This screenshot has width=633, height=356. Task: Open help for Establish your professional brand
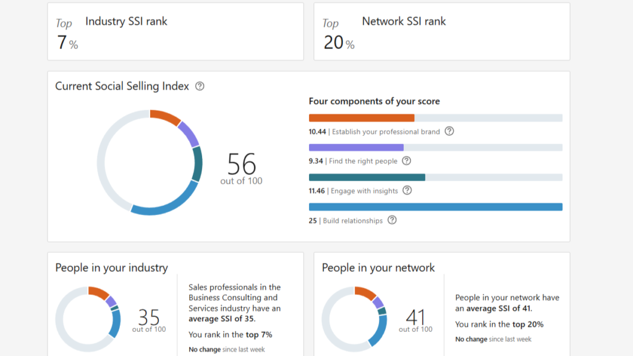pyautogui.click(x=449, y=131)
